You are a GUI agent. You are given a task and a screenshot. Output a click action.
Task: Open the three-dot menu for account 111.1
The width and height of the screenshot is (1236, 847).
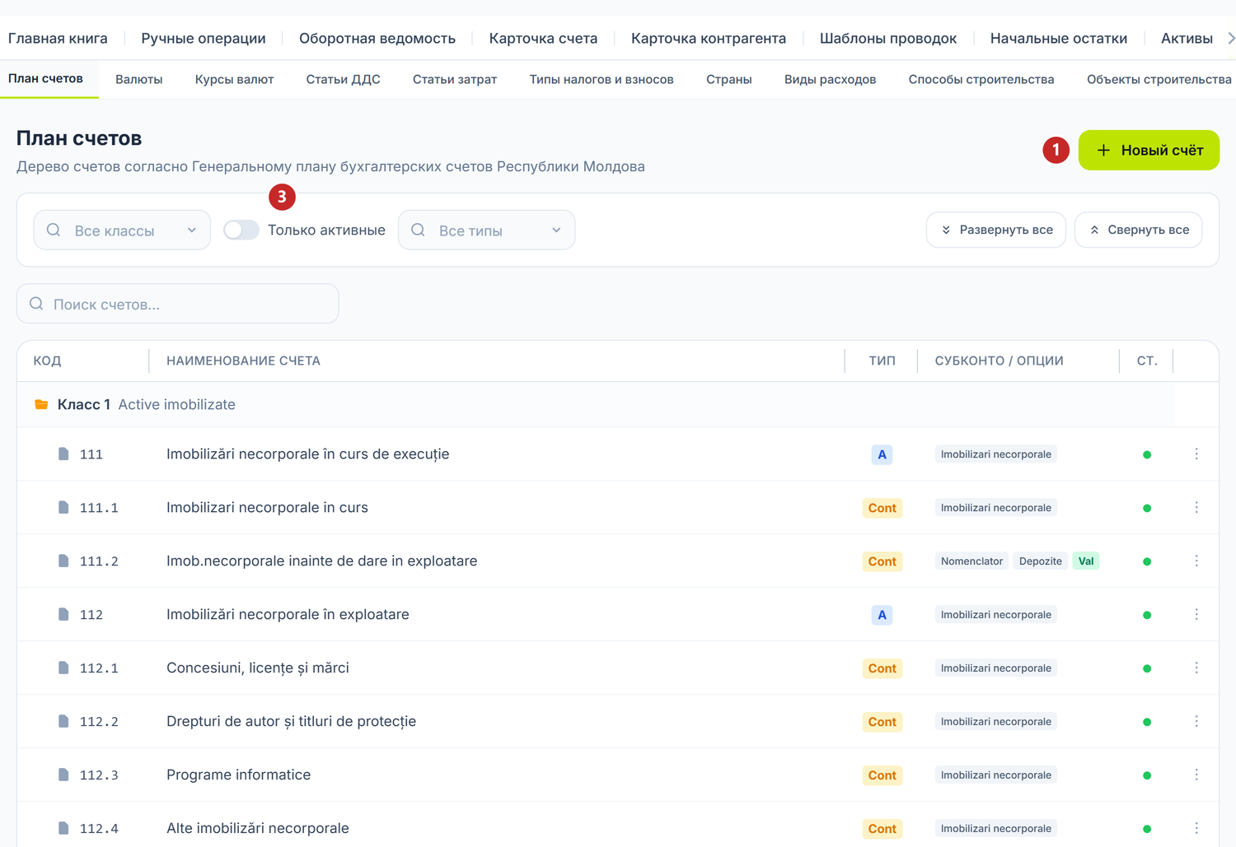pyautogui.click(x=1196, y=508)
